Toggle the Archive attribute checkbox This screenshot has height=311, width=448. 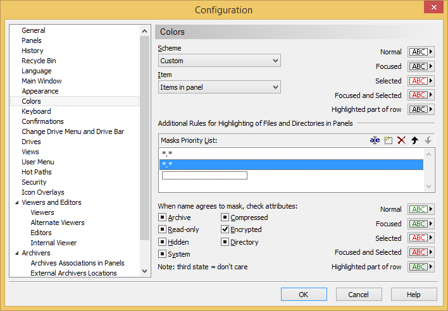(163, 217)
